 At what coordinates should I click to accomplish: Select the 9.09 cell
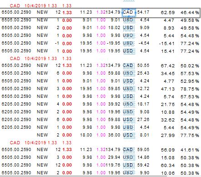coord(145,28)
